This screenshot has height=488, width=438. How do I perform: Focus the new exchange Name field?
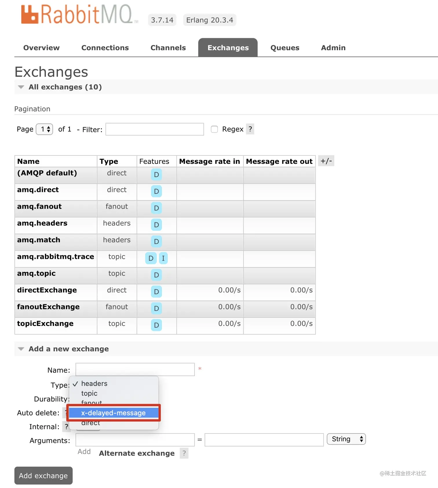point(135,369)
